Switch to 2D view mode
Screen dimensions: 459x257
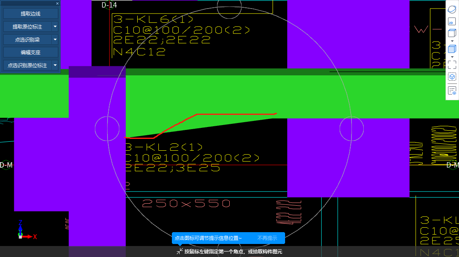tap(452, 22)
